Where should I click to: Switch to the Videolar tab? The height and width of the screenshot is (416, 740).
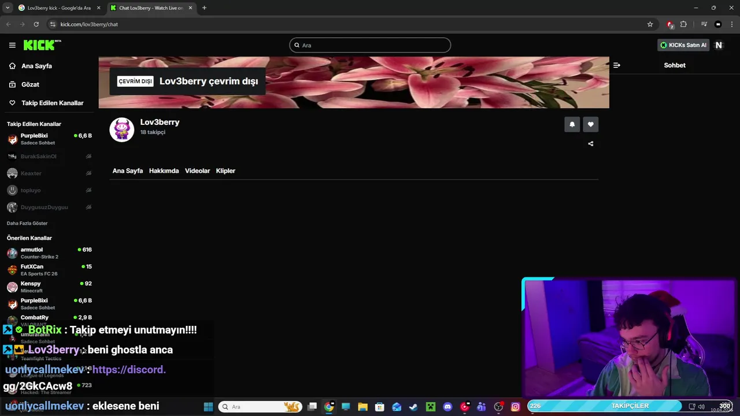[197, 171]
